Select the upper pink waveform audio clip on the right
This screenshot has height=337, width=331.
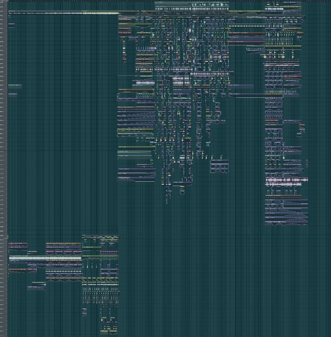[287, 180]
